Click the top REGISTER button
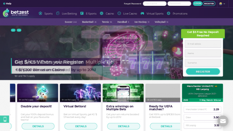 click(209, 4)
